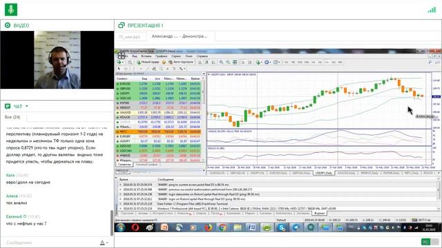Screen dimensions: 442x248
Task: Switch chart to candlesticks mode
Action: (206, 62)
